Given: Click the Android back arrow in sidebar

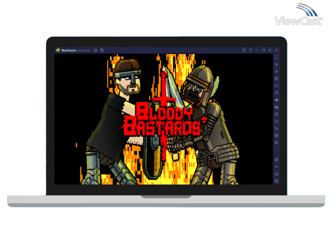Looking at the screenshot, I should [x=277, y=167].
